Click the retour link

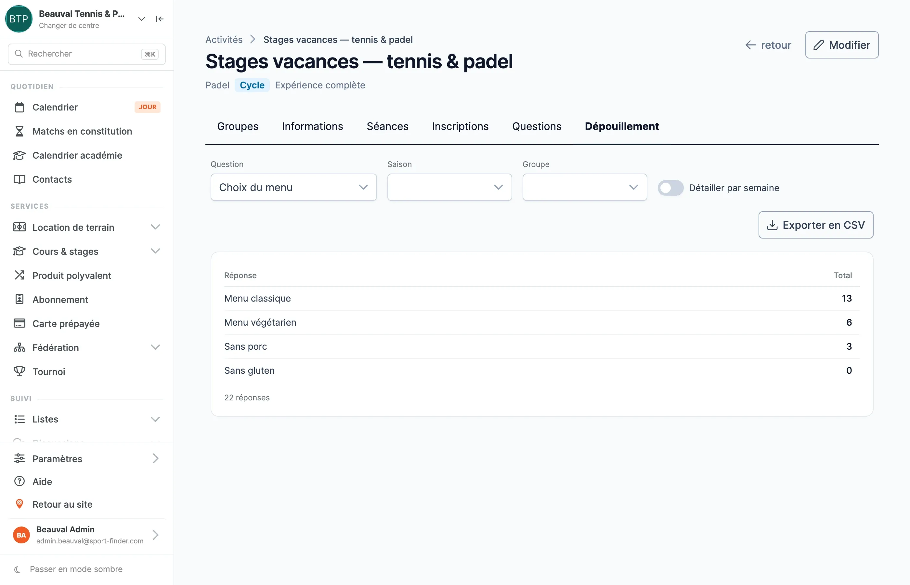tap(768, 45)
